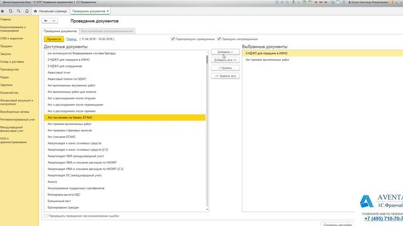
Task: Open Зарплата section
Action: coord(6,85)
